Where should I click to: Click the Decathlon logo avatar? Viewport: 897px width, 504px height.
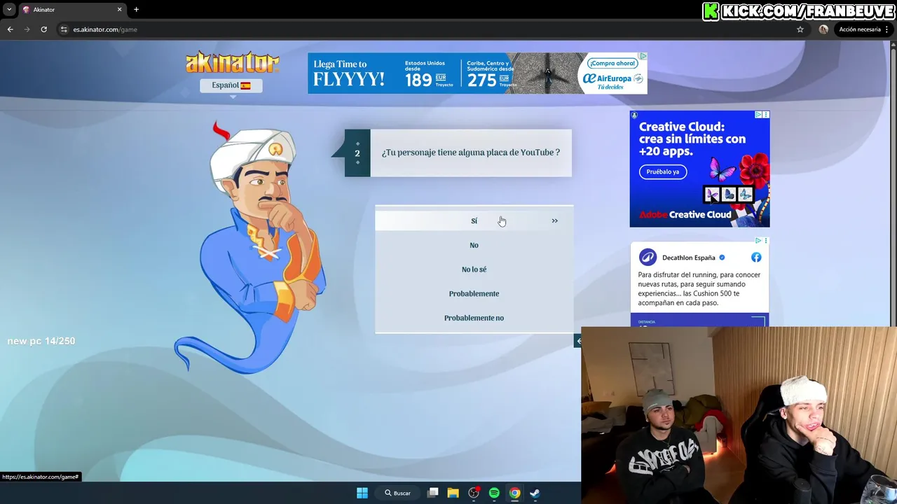(x=648, y=257)
